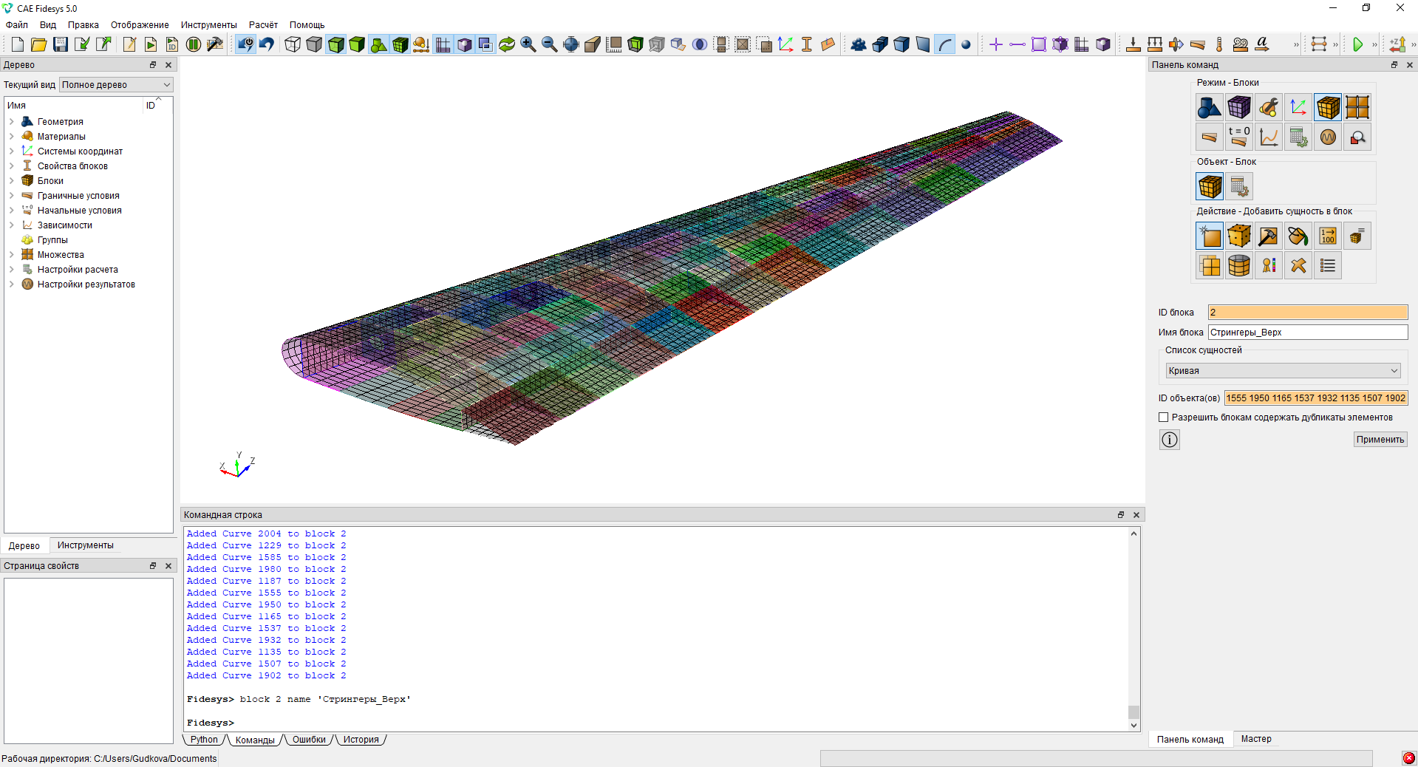
Task: Expand the Настройки результатов tree node
Action: point(11,284)
